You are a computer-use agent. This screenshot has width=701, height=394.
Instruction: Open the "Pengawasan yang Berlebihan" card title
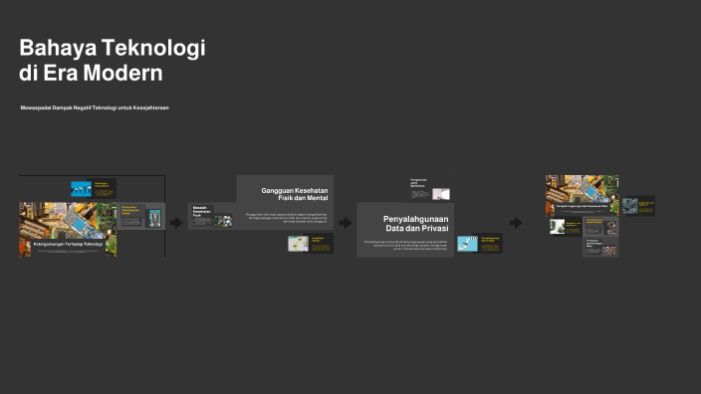(419, 183)
